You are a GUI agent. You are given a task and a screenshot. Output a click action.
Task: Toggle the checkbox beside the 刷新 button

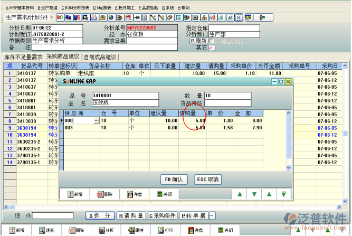point(212,41)
